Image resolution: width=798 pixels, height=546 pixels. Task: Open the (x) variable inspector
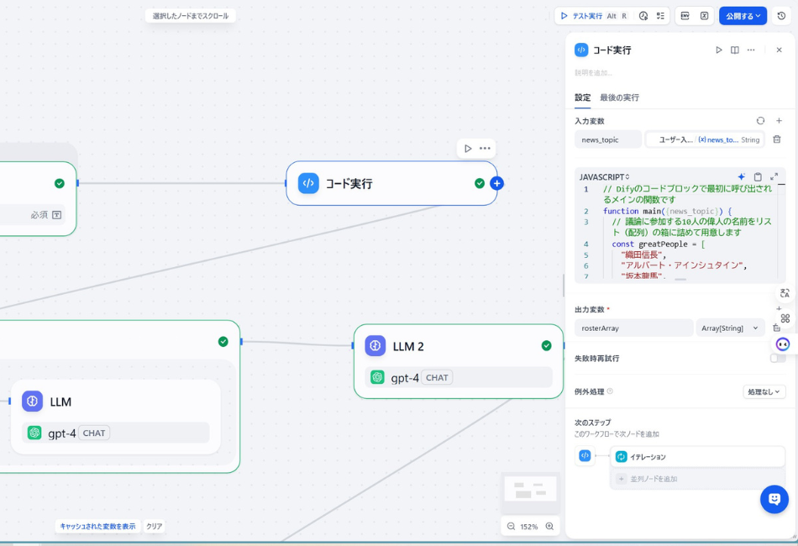[x=705, y=16]
